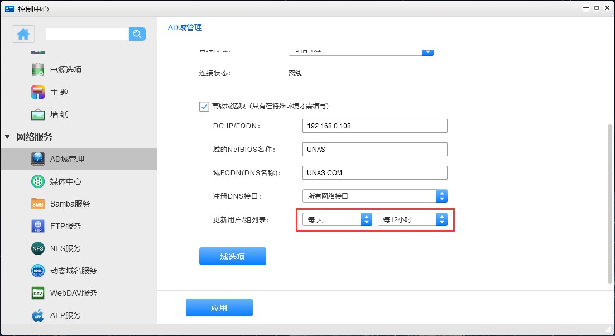615x336 pixels.
Task: Click the DC IP/FQDN input field
Action: tap(374, 126)
